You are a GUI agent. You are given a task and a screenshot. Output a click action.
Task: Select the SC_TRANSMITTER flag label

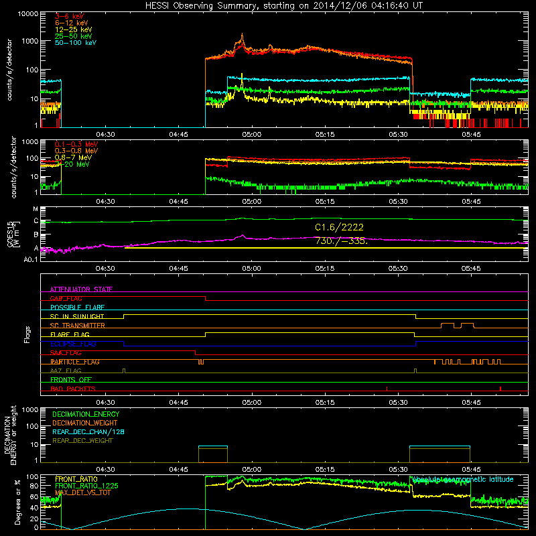point(78,326)
